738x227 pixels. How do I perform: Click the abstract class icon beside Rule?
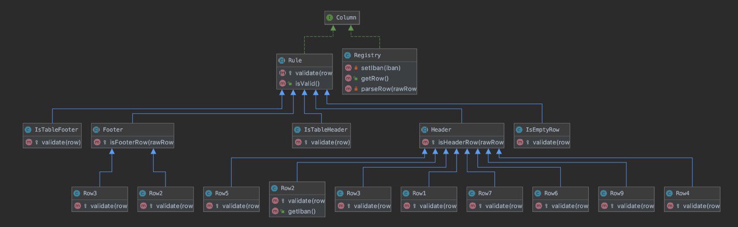(282, 60)
